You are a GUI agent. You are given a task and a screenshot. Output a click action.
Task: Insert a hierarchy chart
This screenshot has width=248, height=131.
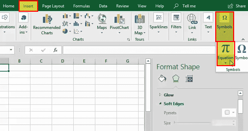(x=78, y=16)
